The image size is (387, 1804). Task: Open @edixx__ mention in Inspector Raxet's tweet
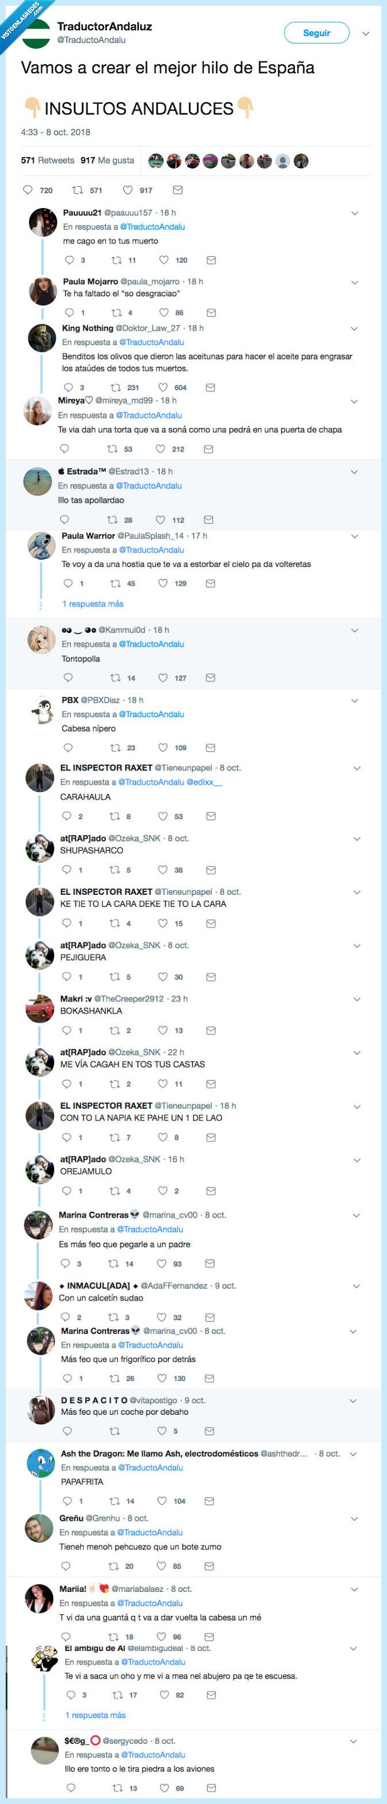coord(204,782)
